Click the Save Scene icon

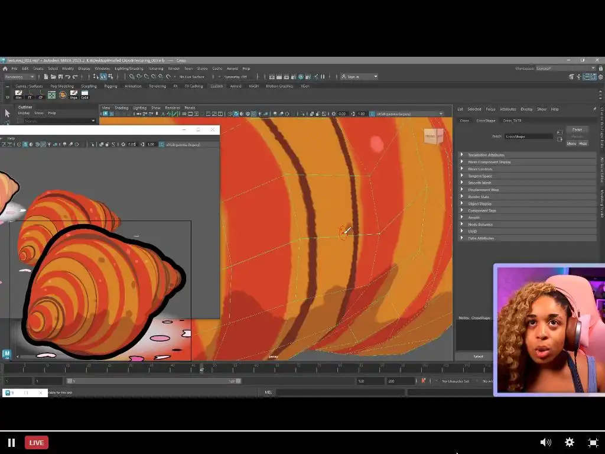pos(61,77)
